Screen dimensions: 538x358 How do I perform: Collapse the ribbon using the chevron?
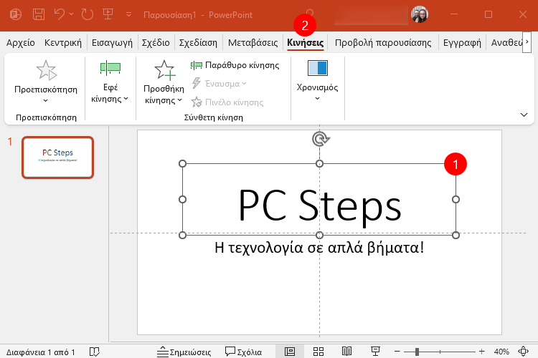pyautogui.click(x=524, y=115)
